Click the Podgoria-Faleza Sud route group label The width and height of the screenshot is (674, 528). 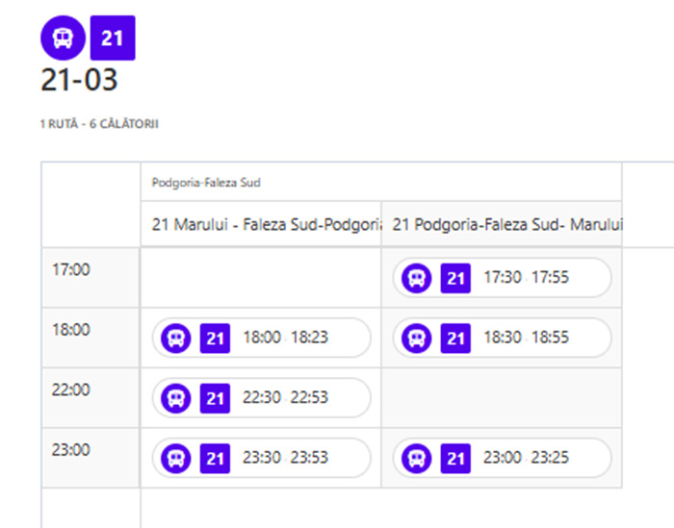pyautogui.click(x=206, y=183)
